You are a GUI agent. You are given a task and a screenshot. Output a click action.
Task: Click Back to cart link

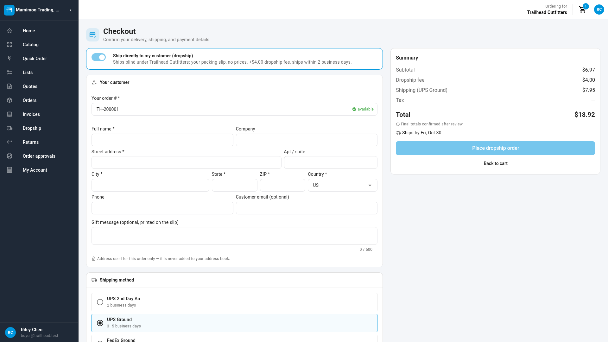[495, 163]
